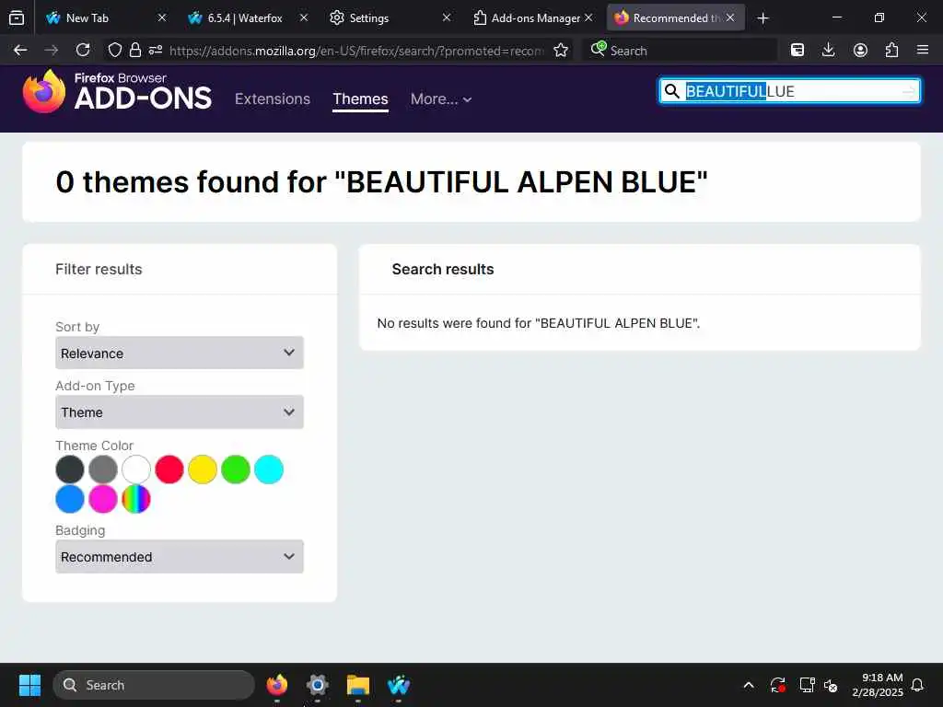The height and width of the screenshot is (707, 943).
Task: Reload the current page
Action: (x=83, y=51)
